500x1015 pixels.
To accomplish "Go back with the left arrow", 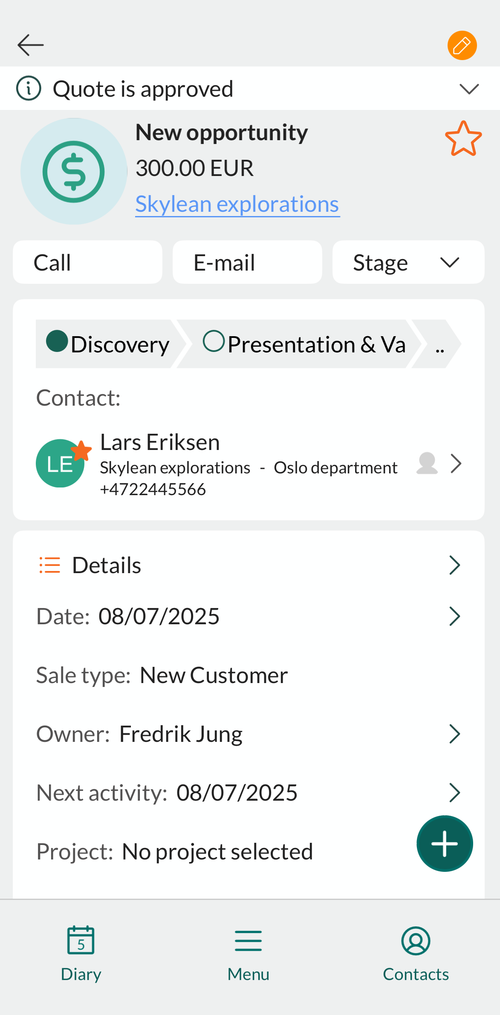I will tap(30, 45).
